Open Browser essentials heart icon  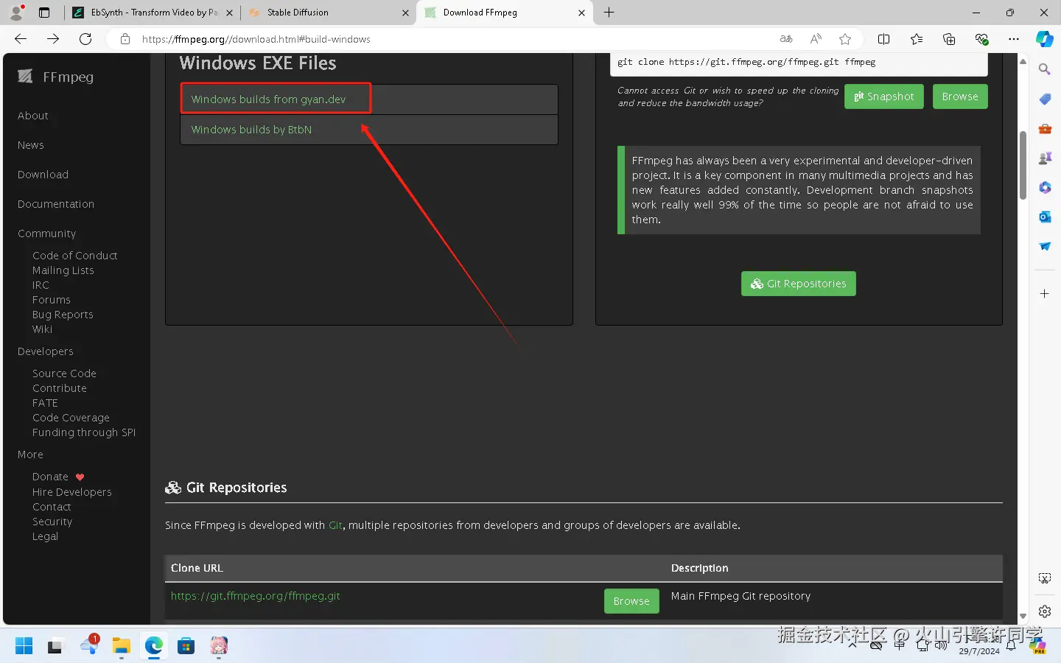point(981,39)
